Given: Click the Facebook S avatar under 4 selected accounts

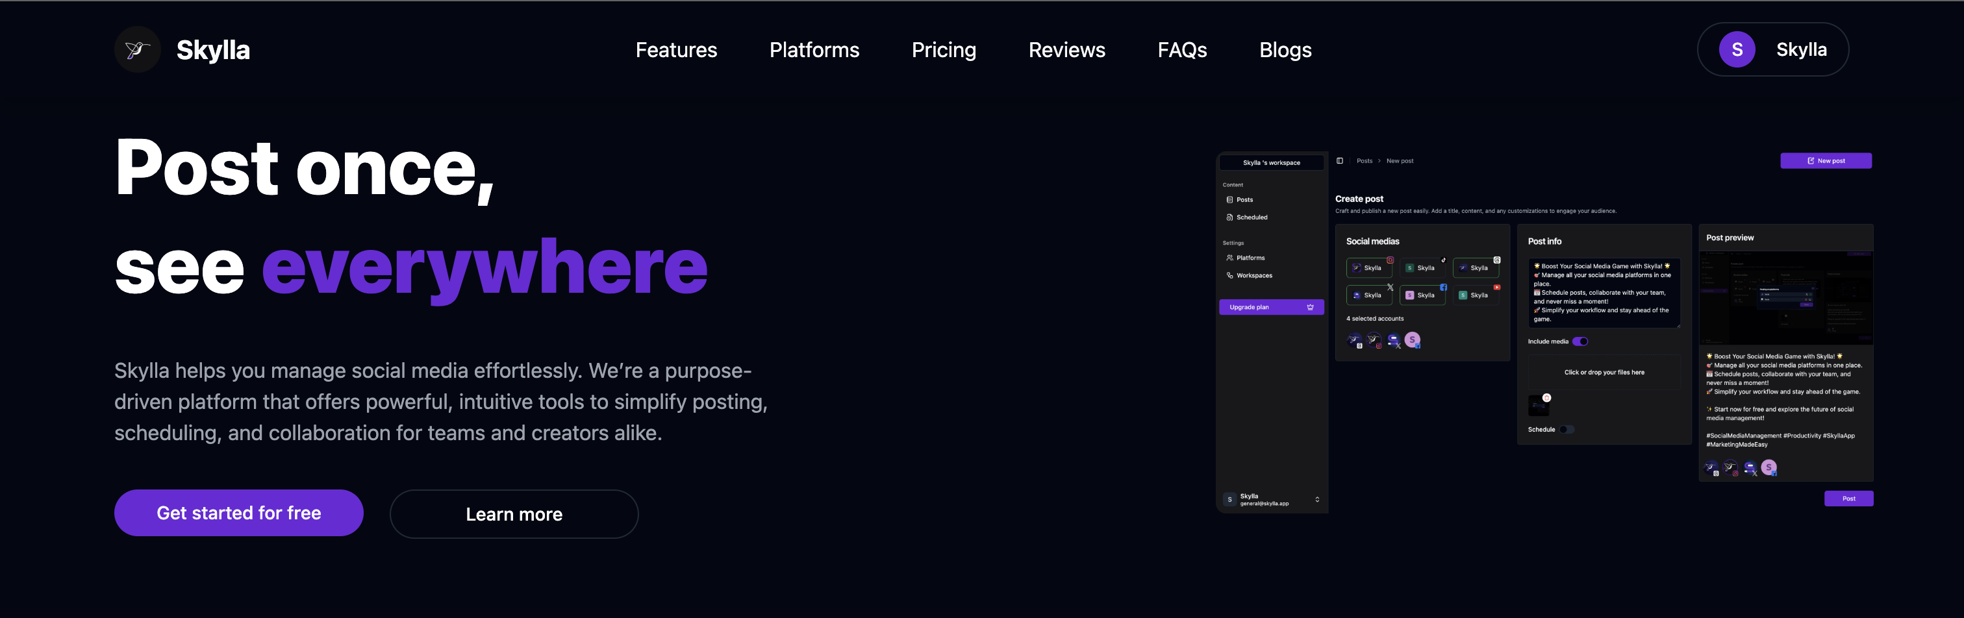Looking at the screenshot, I should pyautogui.click(x=1413, y=340).
